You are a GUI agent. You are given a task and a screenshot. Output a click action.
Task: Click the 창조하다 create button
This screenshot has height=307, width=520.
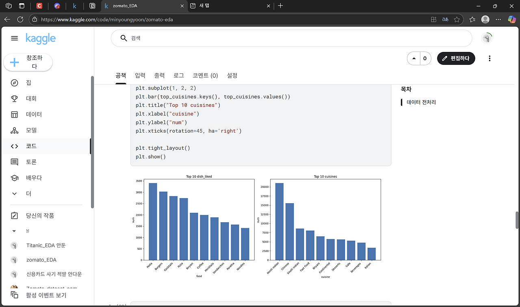coord(28,62)
